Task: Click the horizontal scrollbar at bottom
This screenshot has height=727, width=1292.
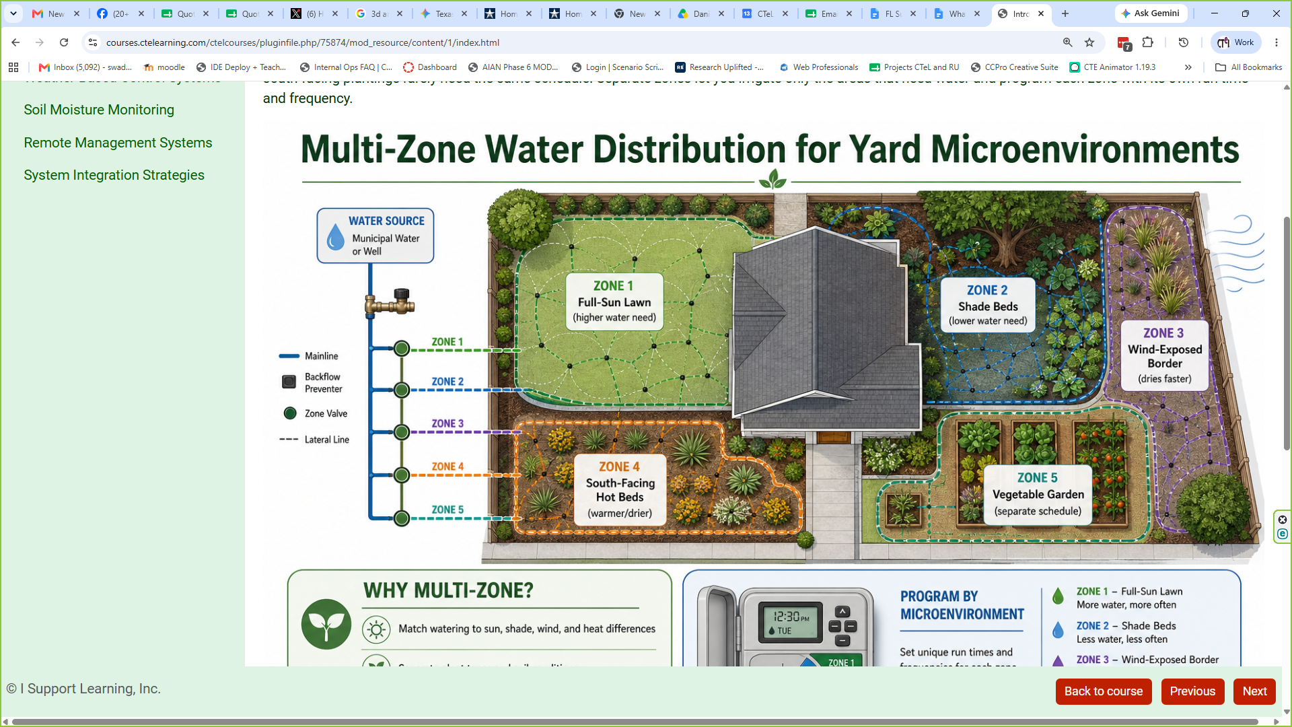Action: tap(635, 722)
